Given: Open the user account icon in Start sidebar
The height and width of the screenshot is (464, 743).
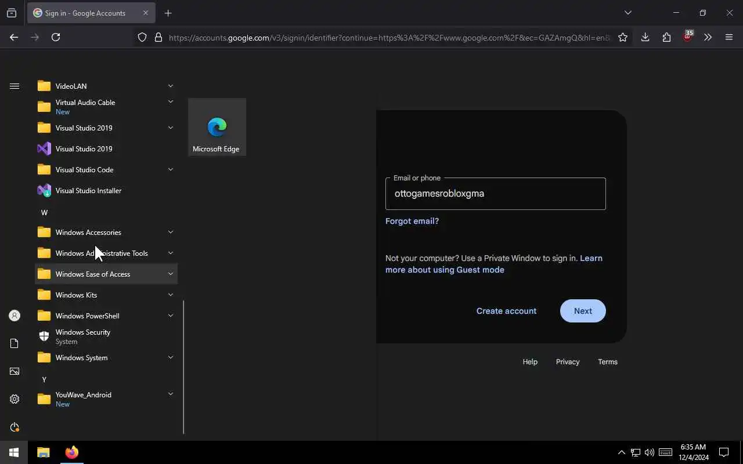Looking at the screenshot, I should click(15, 316).
